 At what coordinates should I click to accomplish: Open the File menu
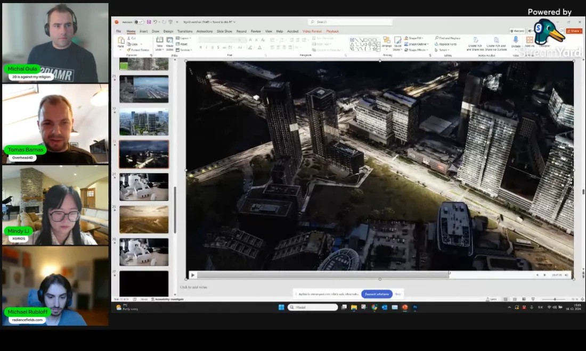tap(118, 31)
